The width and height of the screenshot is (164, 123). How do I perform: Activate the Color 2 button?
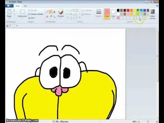[113, 14]
